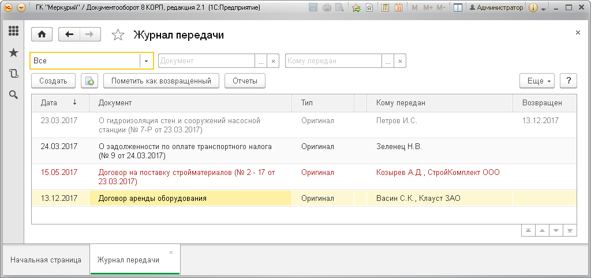Open the Отчеты button
The width and height of the screenshot is (591, 278).
245,81
